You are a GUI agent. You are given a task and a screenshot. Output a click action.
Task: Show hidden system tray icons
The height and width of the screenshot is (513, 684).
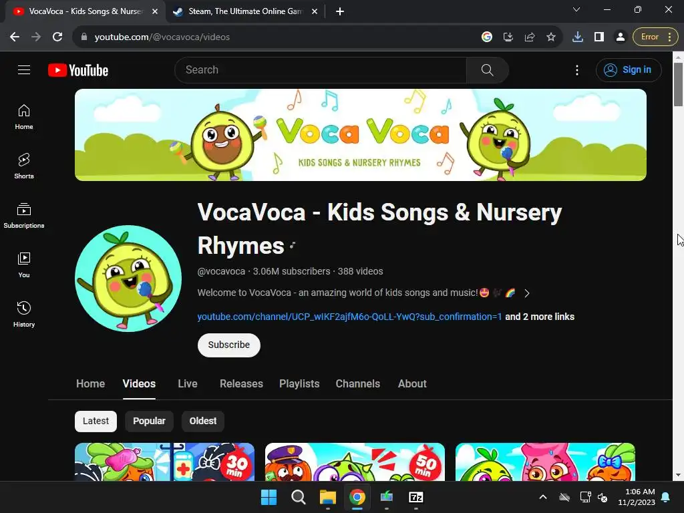(543, 497)
